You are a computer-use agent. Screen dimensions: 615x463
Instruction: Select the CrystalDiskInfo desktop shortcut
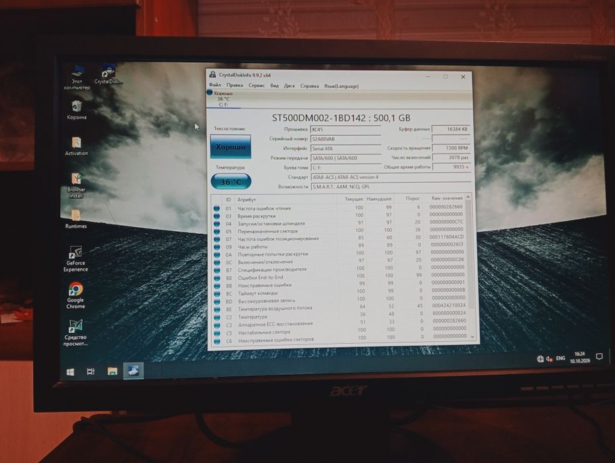click(108, 74)
